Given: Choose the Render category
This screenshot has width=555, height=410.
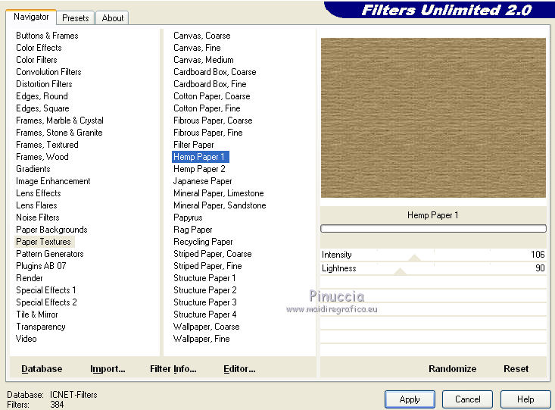Looking at the screenshot, I should pos(30,278).
